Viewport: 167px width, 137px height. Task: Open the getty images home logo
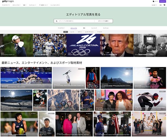tap(8, 1)
